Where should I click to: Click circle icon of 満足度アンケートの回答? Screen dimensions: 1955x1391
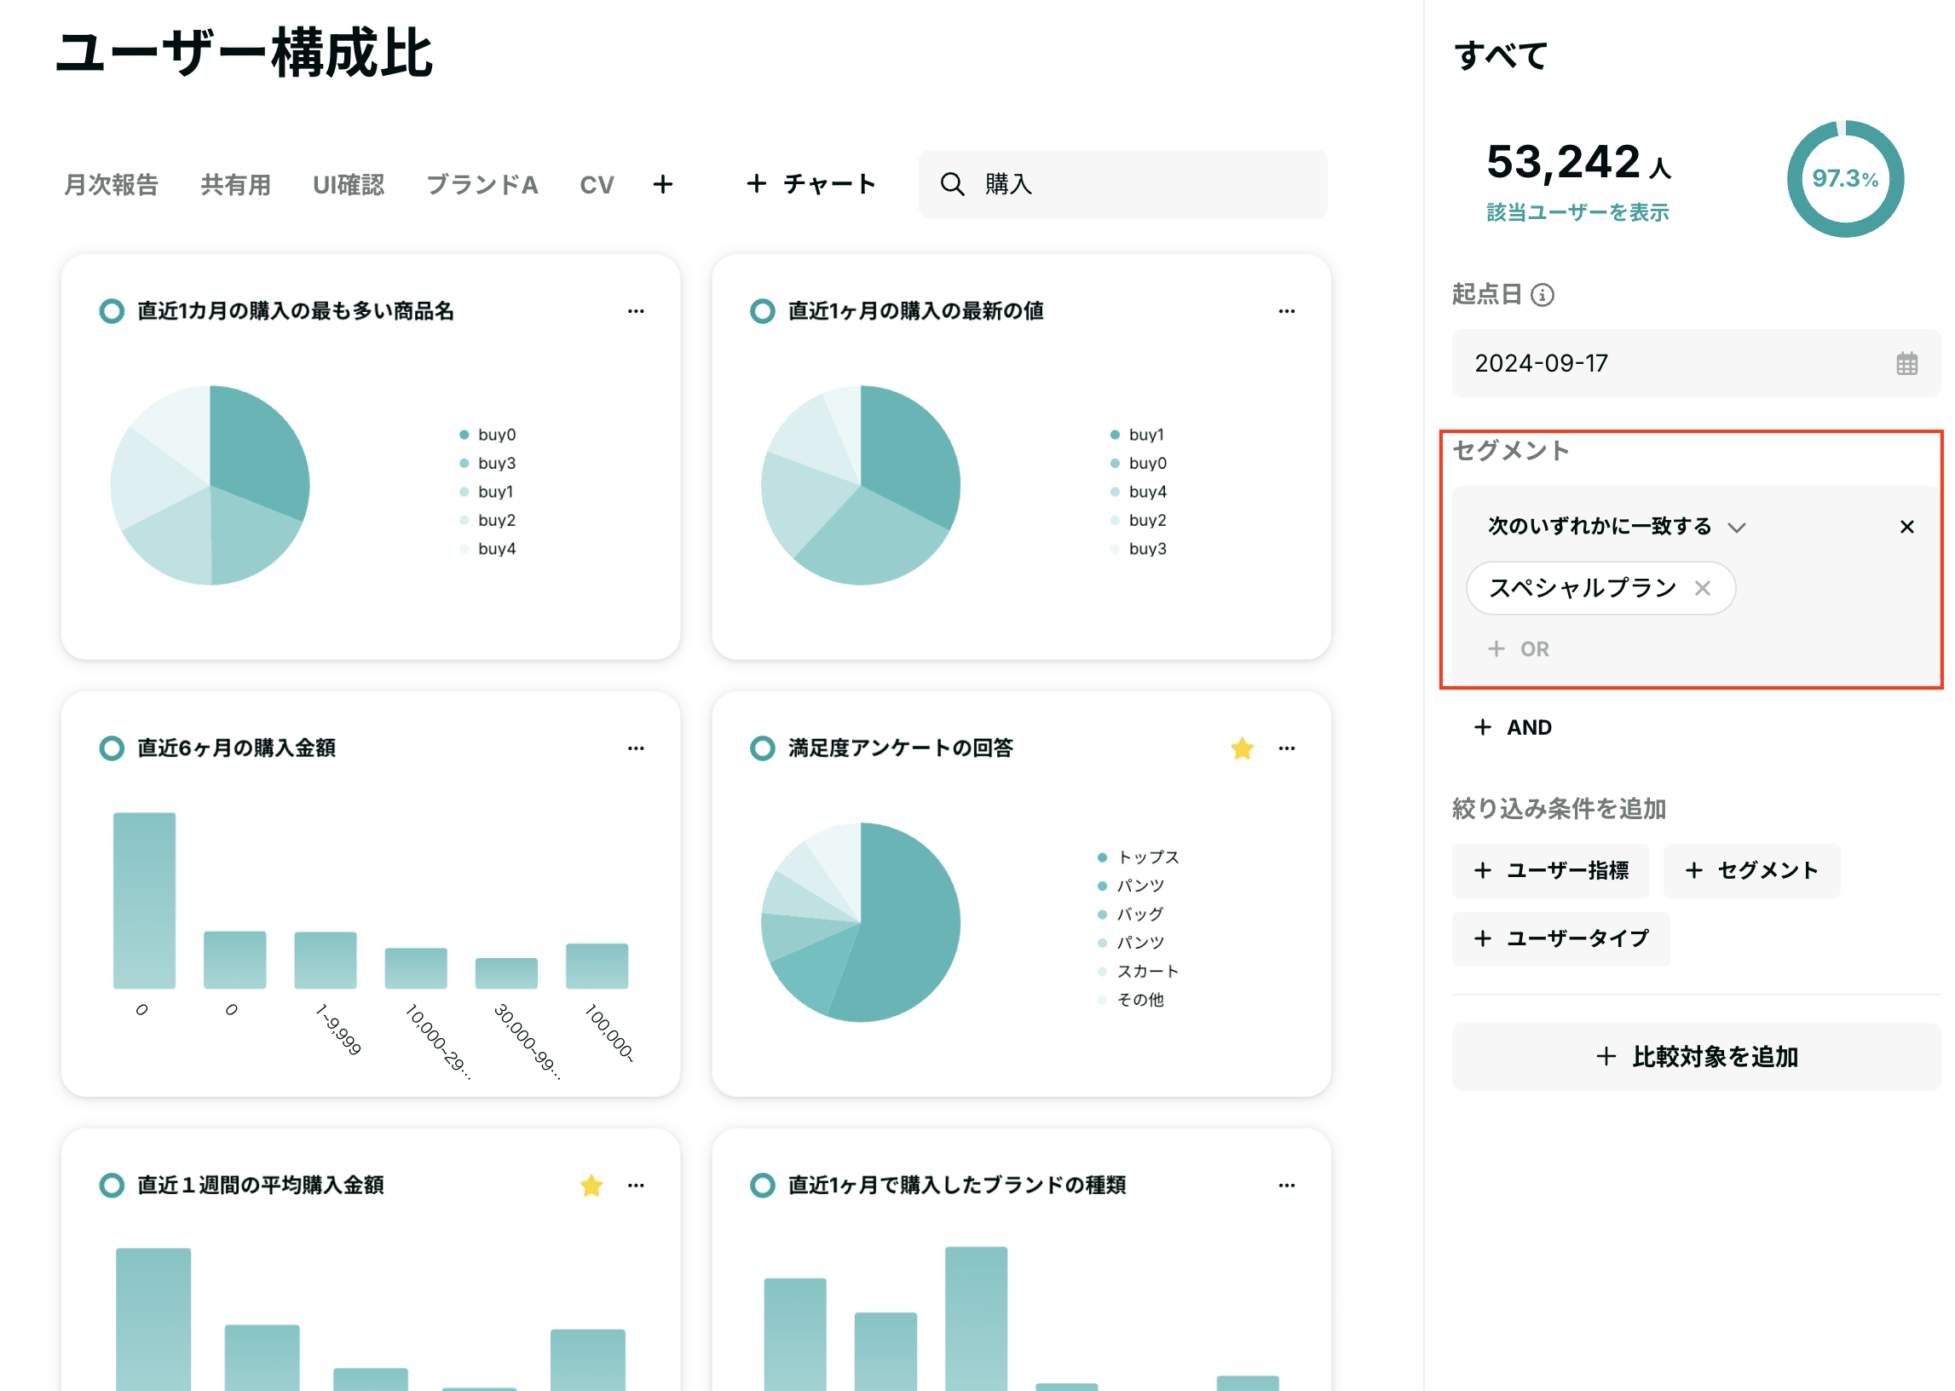click(762, 747)
